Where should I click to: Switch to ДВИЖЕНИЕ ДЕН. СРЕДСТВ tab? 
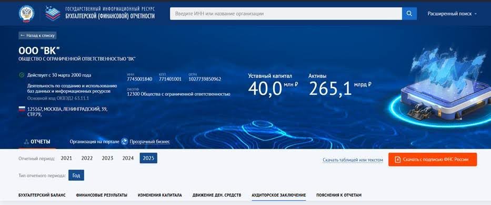click(x=217, y=196)
